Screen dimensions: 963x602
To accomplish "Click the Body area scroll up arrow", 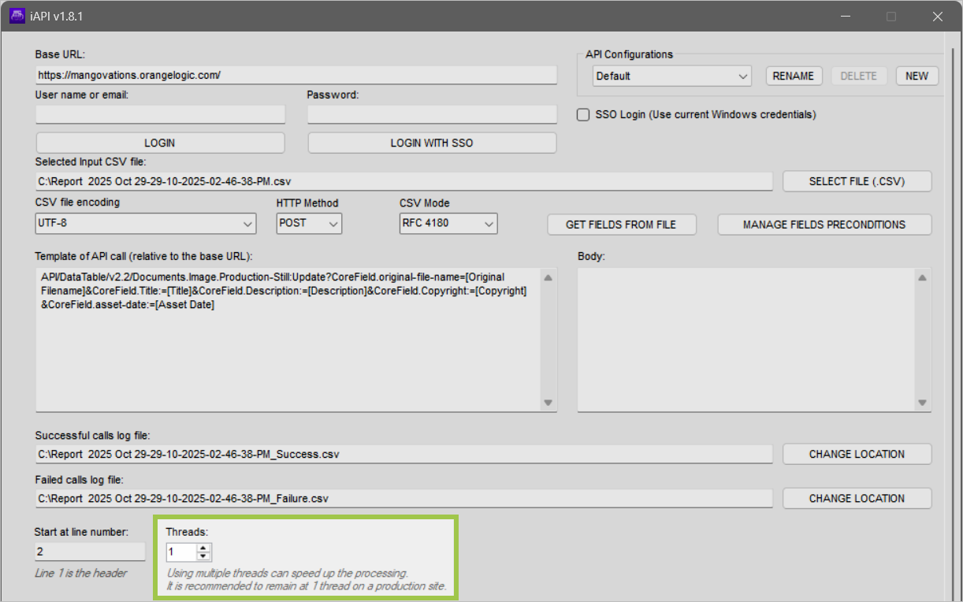I will (x=923, y=277).
